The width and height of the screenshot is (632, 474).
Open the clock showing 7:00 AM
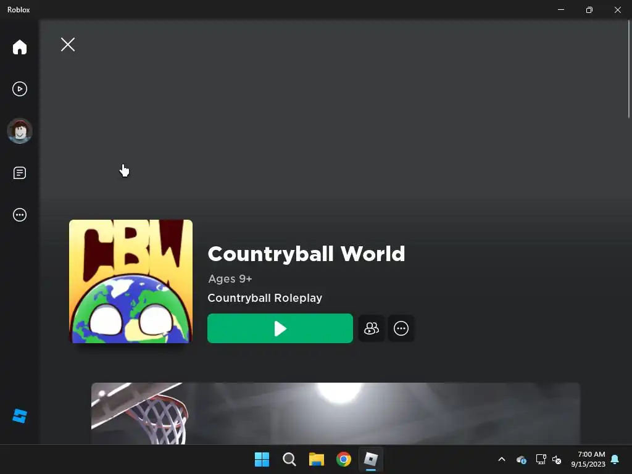(588, 459)
